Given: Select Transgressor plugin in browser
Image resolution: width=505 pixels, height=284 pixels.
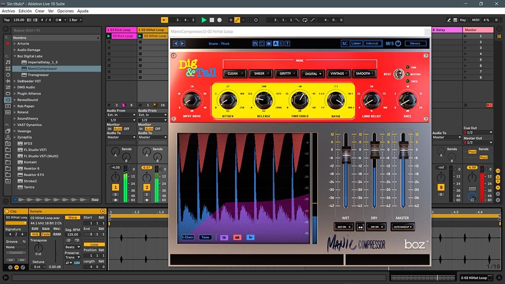Looking at the screenshot, I should 38,75.
